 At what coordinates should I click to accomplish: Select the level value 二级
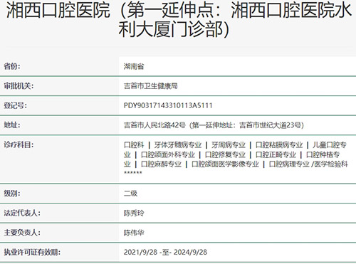tap(130, 194)
